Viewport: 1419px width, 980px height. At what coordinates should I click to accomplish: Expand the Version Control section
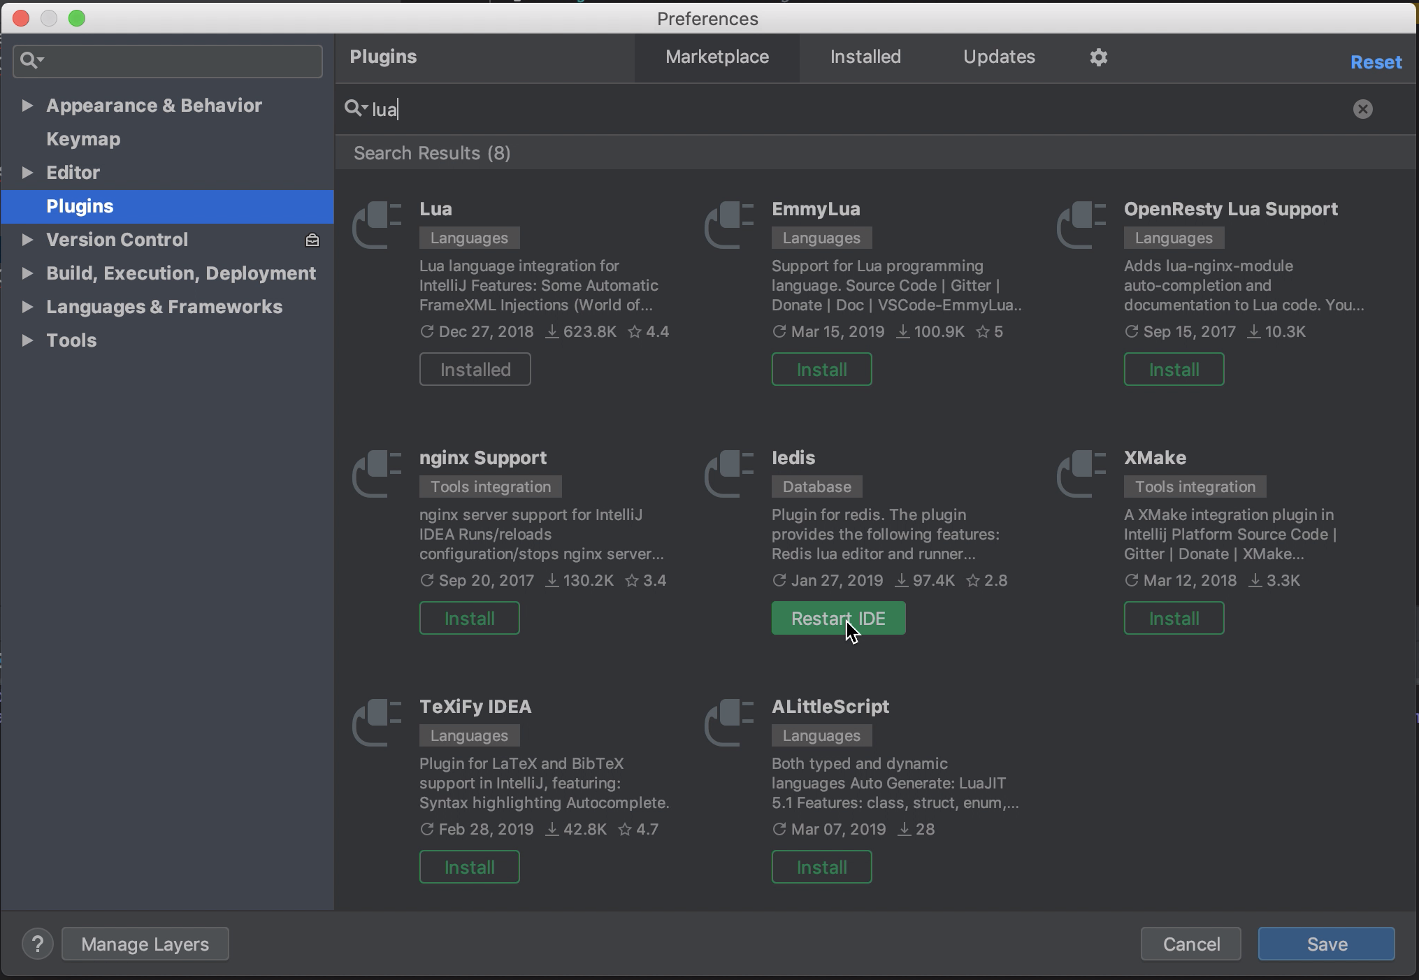(27, 240)
